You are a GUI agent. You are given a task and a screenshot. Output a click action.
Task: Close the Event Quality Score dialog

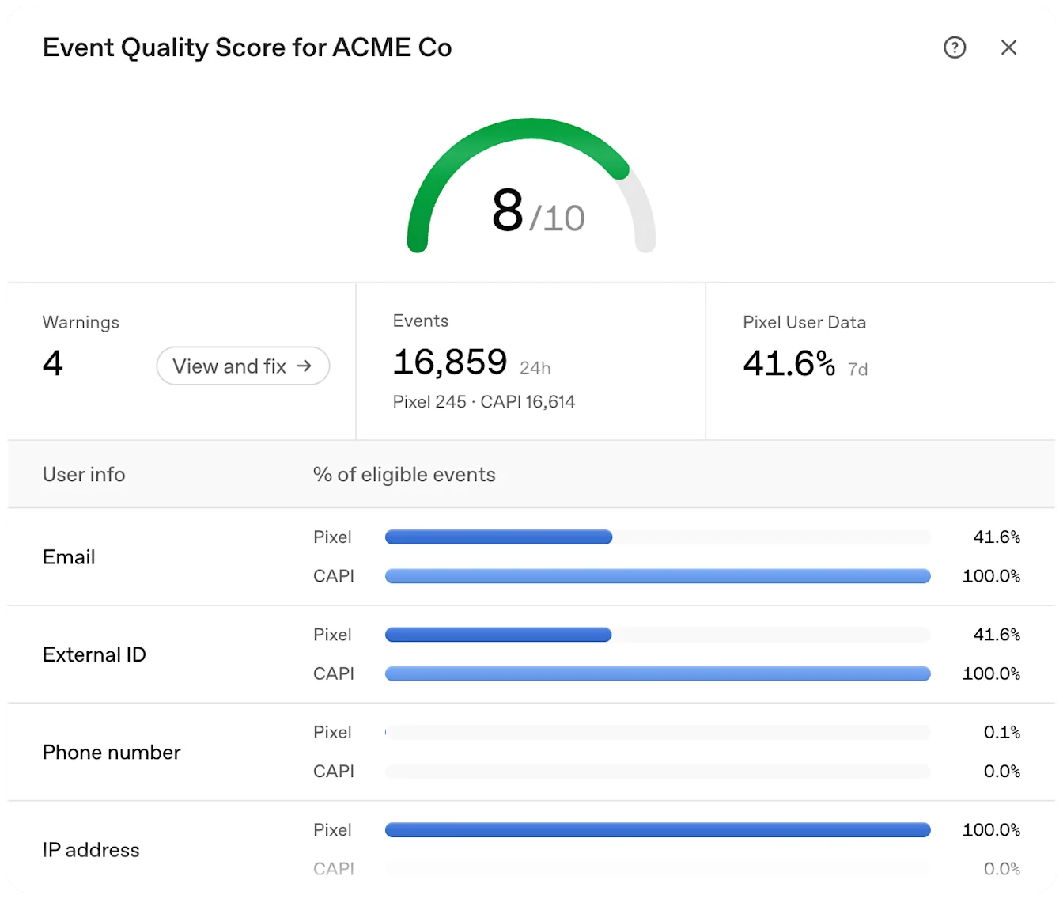(1008, 47)
